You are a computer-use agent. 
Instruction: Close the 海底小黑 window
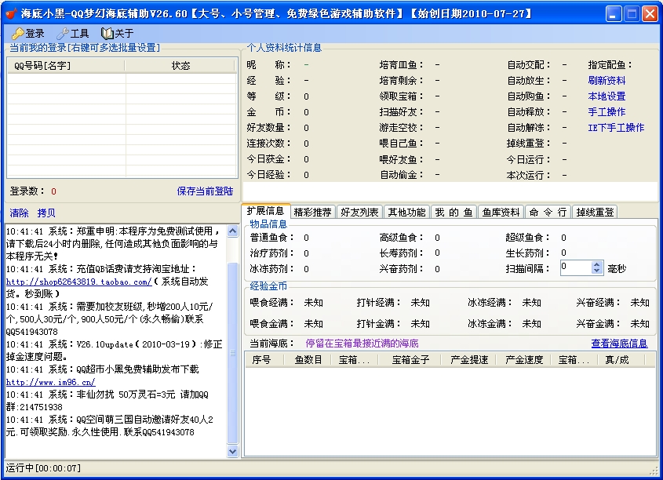650,14
